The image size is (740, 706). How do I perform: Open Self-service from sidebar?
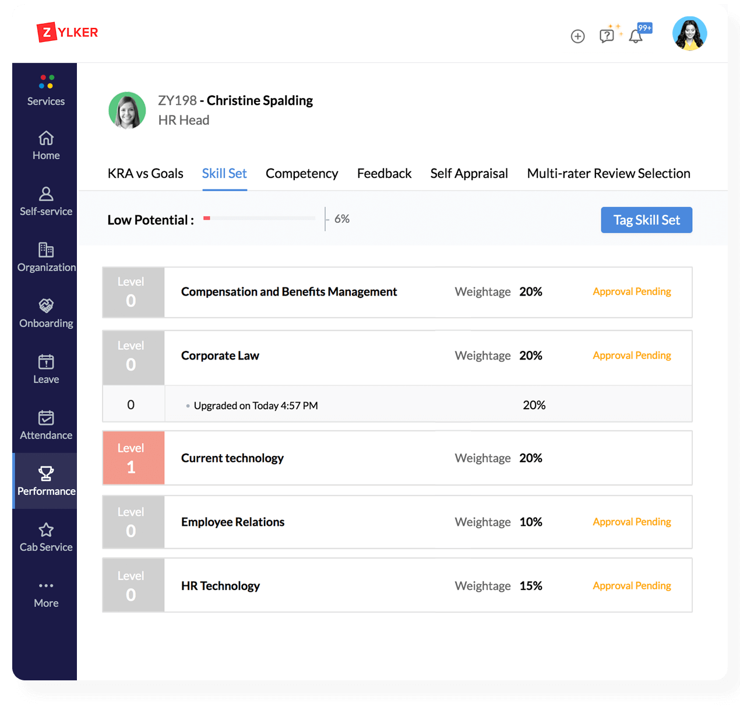click(x=46, y=201)
